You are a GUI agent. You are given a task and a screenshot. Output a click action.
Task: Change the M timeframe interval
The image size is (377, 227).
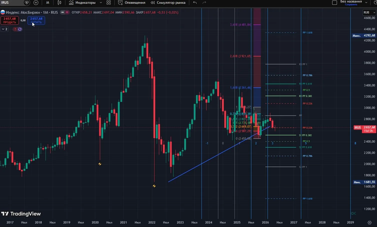48,2
